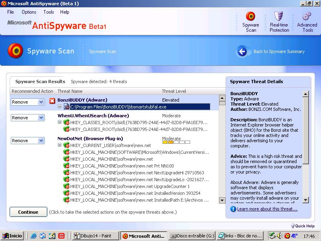Click the red X icon beside BonziBUDDY
Viewport: 321px width, 241px height.
pyautogui.click(x=52, y=101)
